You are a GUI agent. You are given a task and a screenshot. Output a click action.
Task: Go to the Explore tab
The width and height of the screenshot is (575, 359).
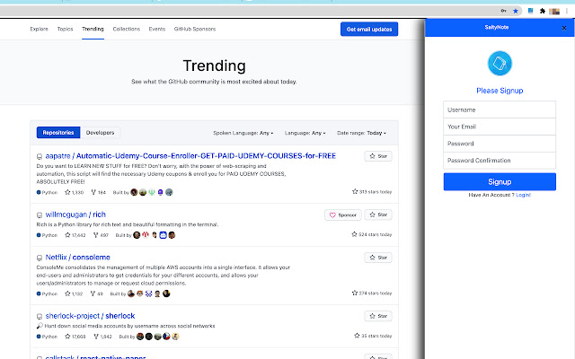[x=39, y=30]
